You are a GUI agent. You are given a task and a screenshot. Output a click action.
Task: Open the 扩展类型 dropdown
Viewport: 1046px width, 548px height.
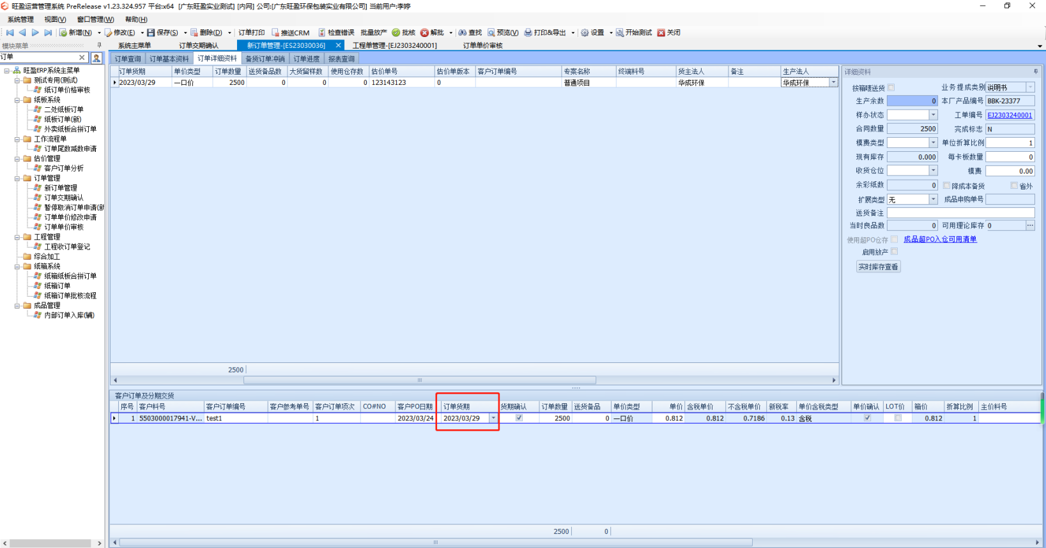click(x=933, y=199)
